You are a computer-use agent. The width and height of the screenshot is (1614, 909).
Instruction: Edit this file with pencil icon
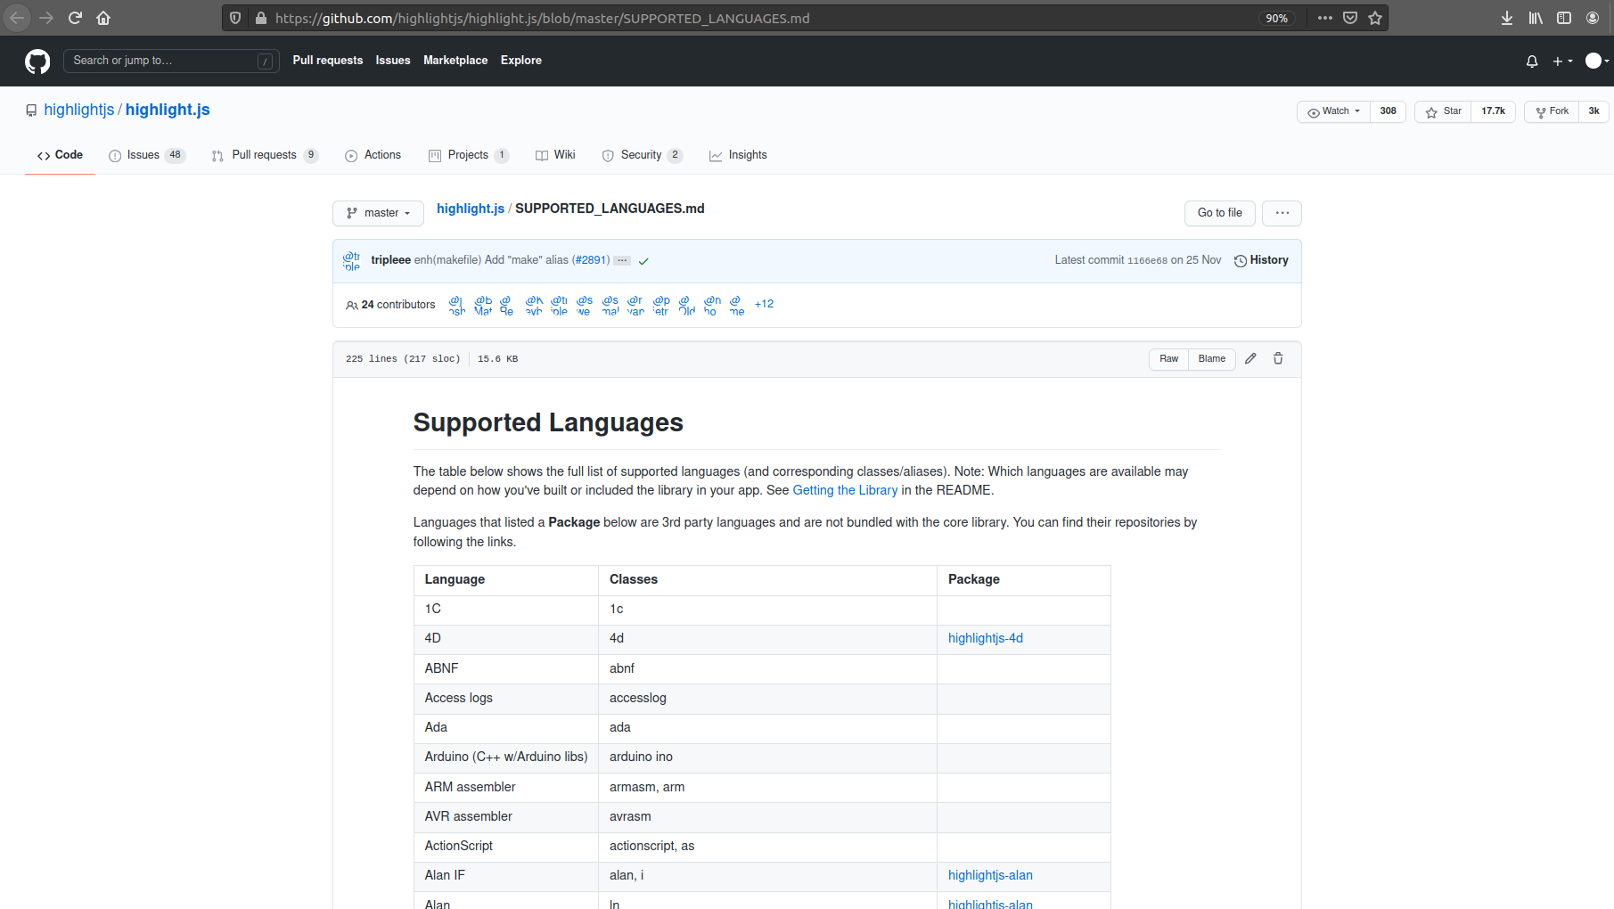1250,358
